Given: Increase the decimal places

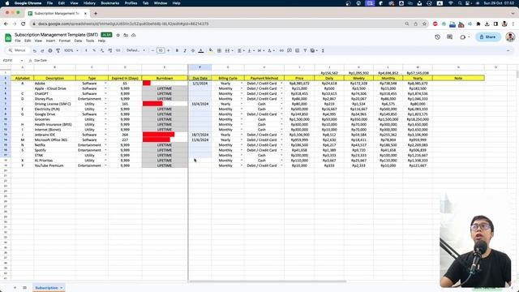Looking at the screenshot, I should click(x=110, y=50).
